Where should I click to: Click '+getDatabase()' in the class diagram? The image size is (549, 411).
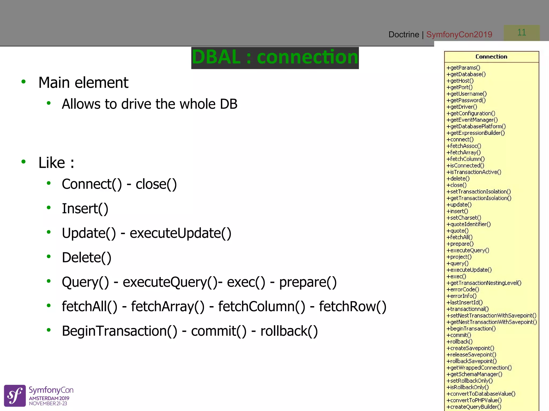(466, 74)
